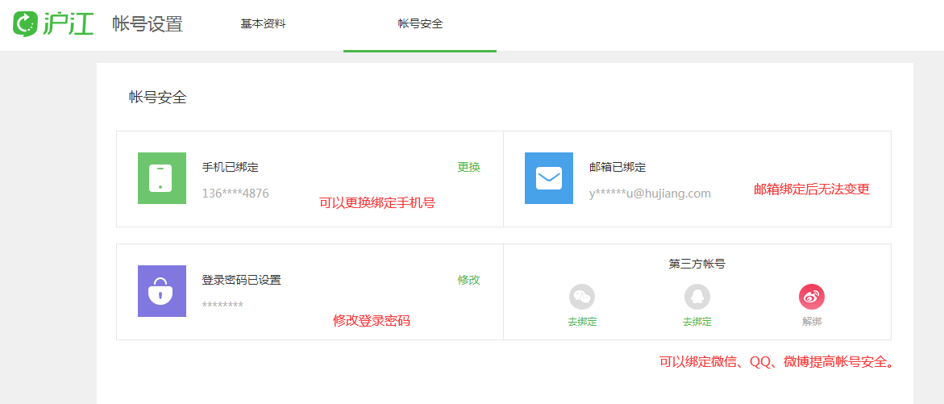The image size is (944, 404).
Task: Click the blue email envelope icon
Action: click(549, 178)
